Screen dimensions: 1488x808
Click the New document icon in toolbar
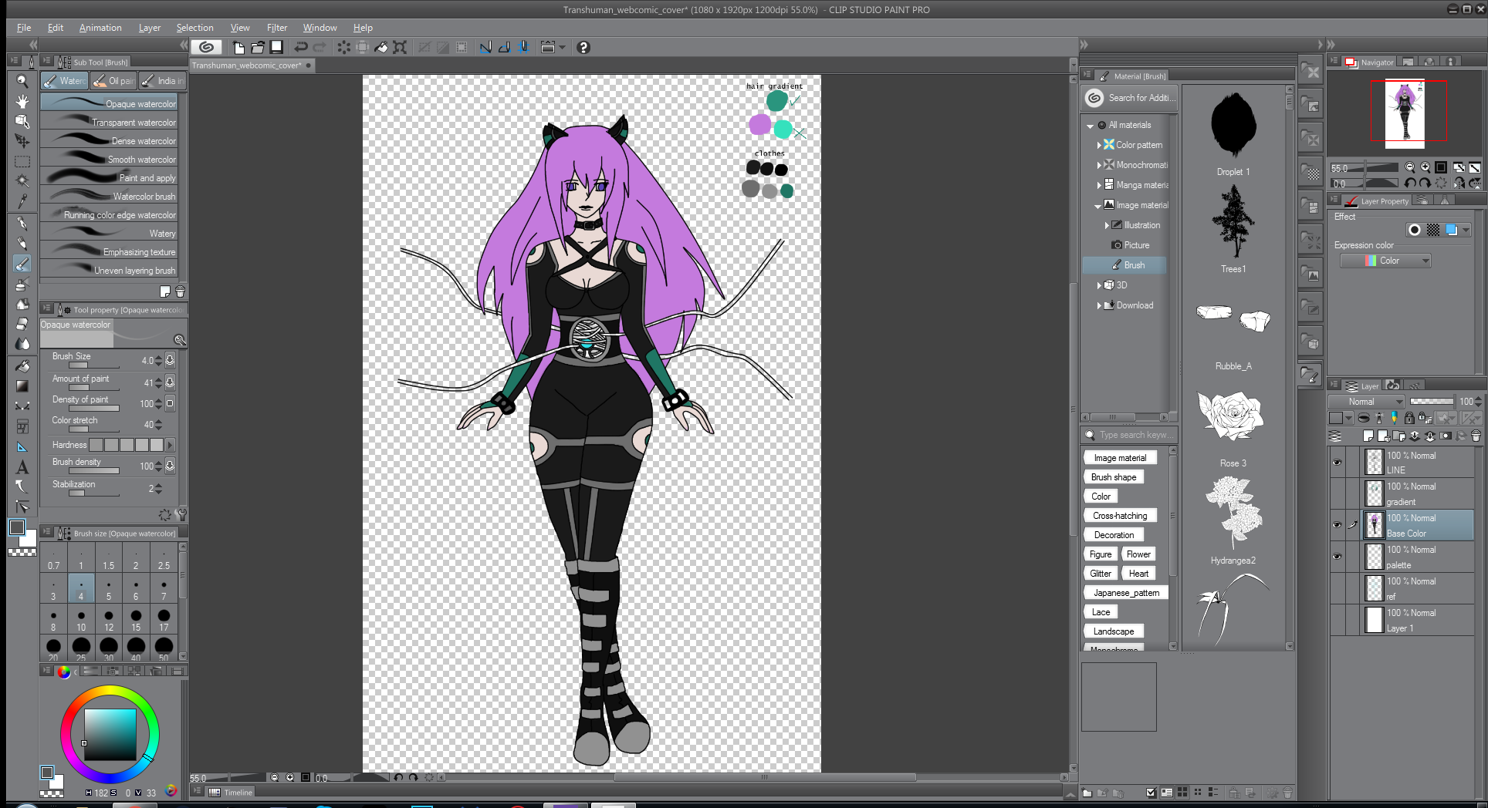coord(238,48)
